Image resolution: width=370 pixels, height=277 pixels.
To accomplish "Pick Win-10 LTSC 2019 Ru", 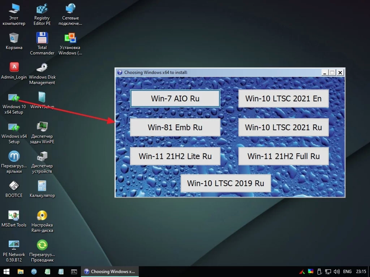I will pos(226,183).
